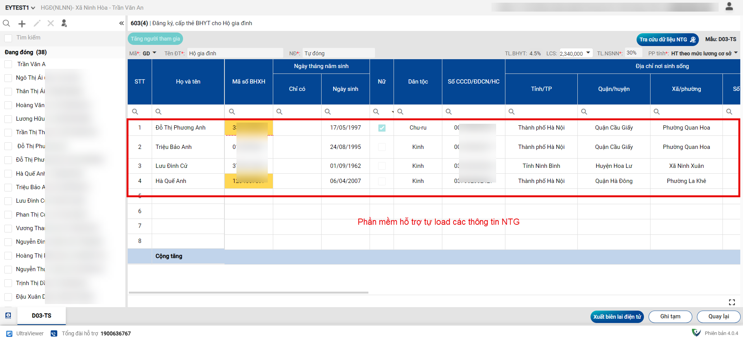Tick the Nữ checkbox for Triệu Bảo Anh
This screenshot has height=340, width=743.
click(x=382, y=147)
